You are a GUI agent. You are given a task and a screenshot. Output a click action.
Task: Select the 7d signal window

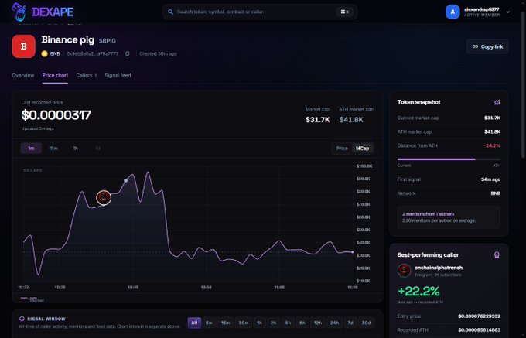pyautogui.click(x=350, y=323)
